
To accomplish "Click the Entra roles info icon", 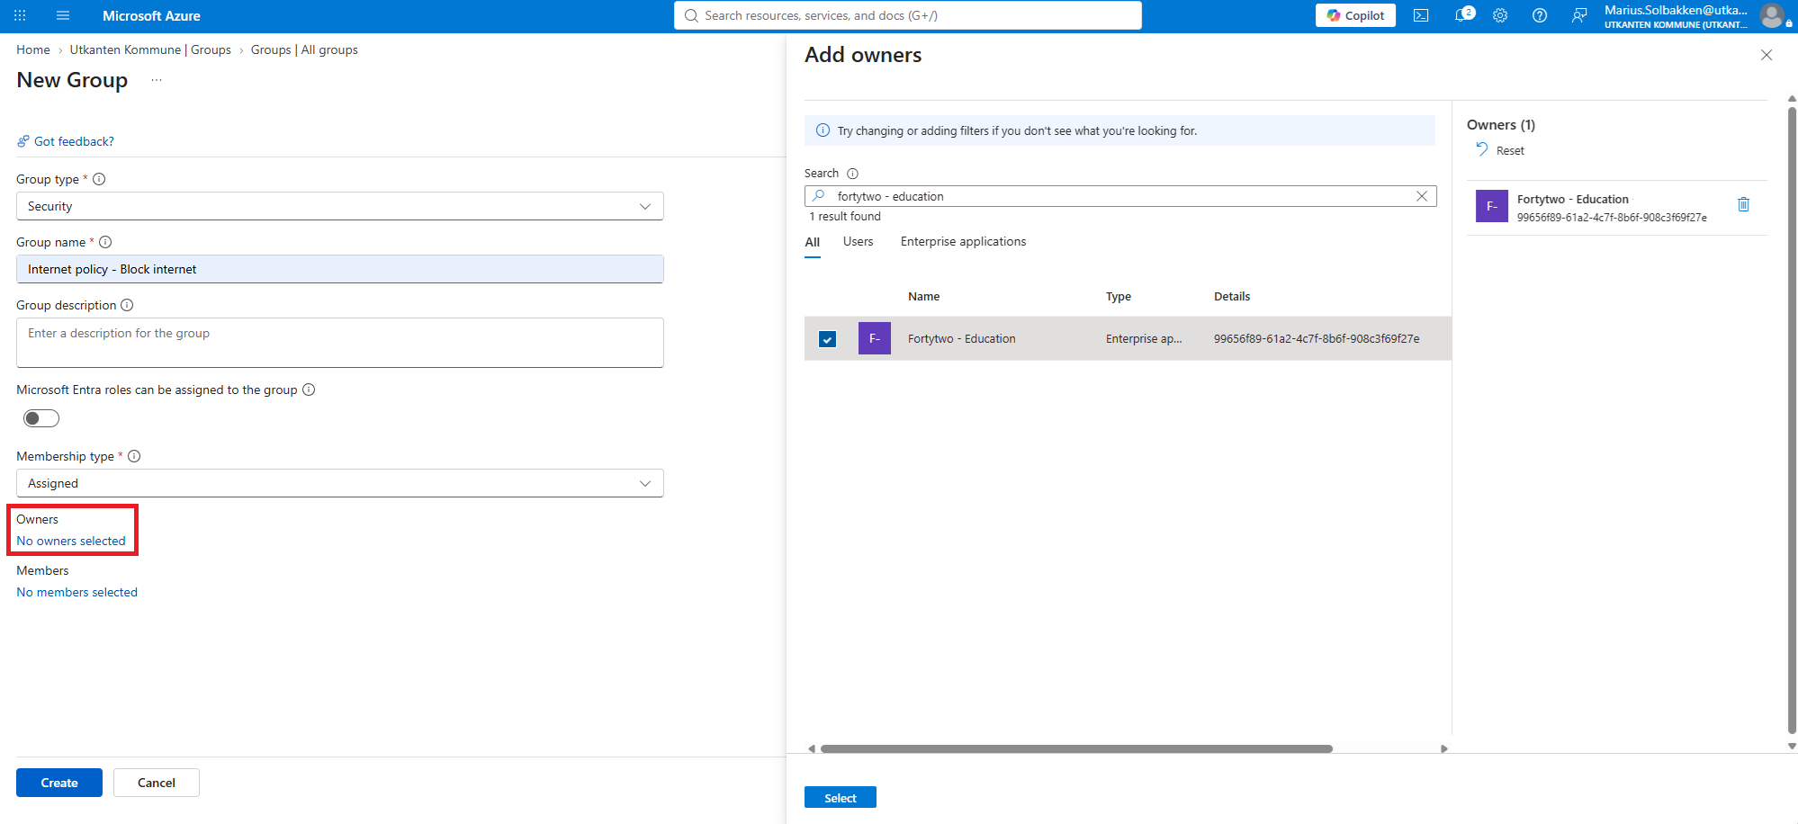I will point(309,390).
